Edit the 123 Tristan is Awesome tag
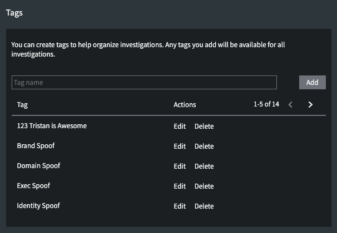This screenshot has height=233, width=337. (180, 126)
